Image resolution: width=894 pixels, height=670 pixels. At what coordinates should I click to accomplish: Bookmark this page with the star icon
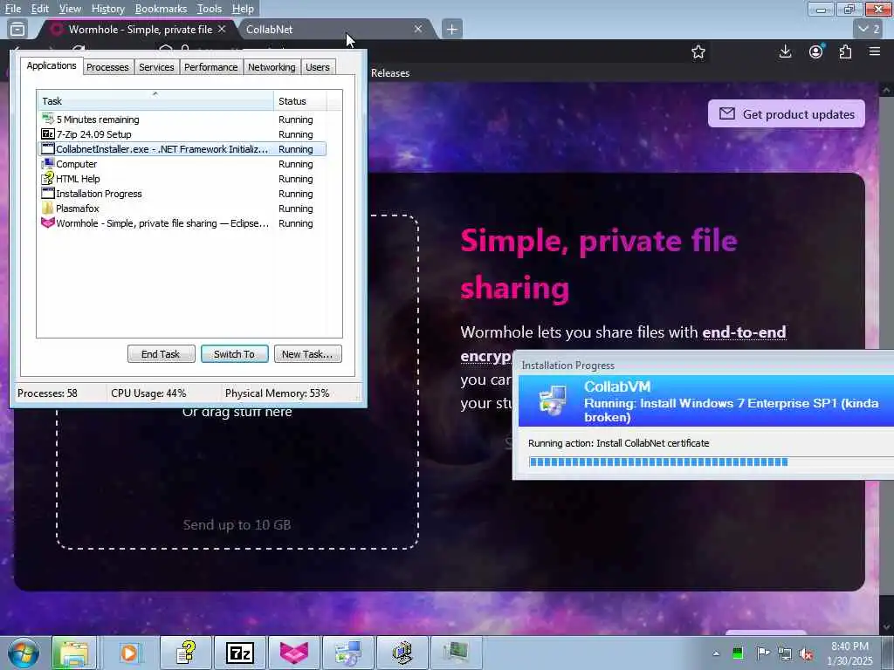click(698, 51)
